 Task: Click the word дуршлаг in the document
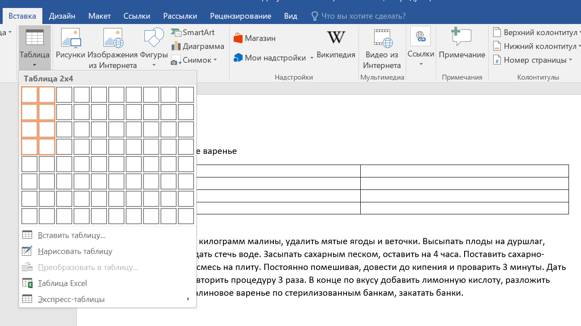526,242
